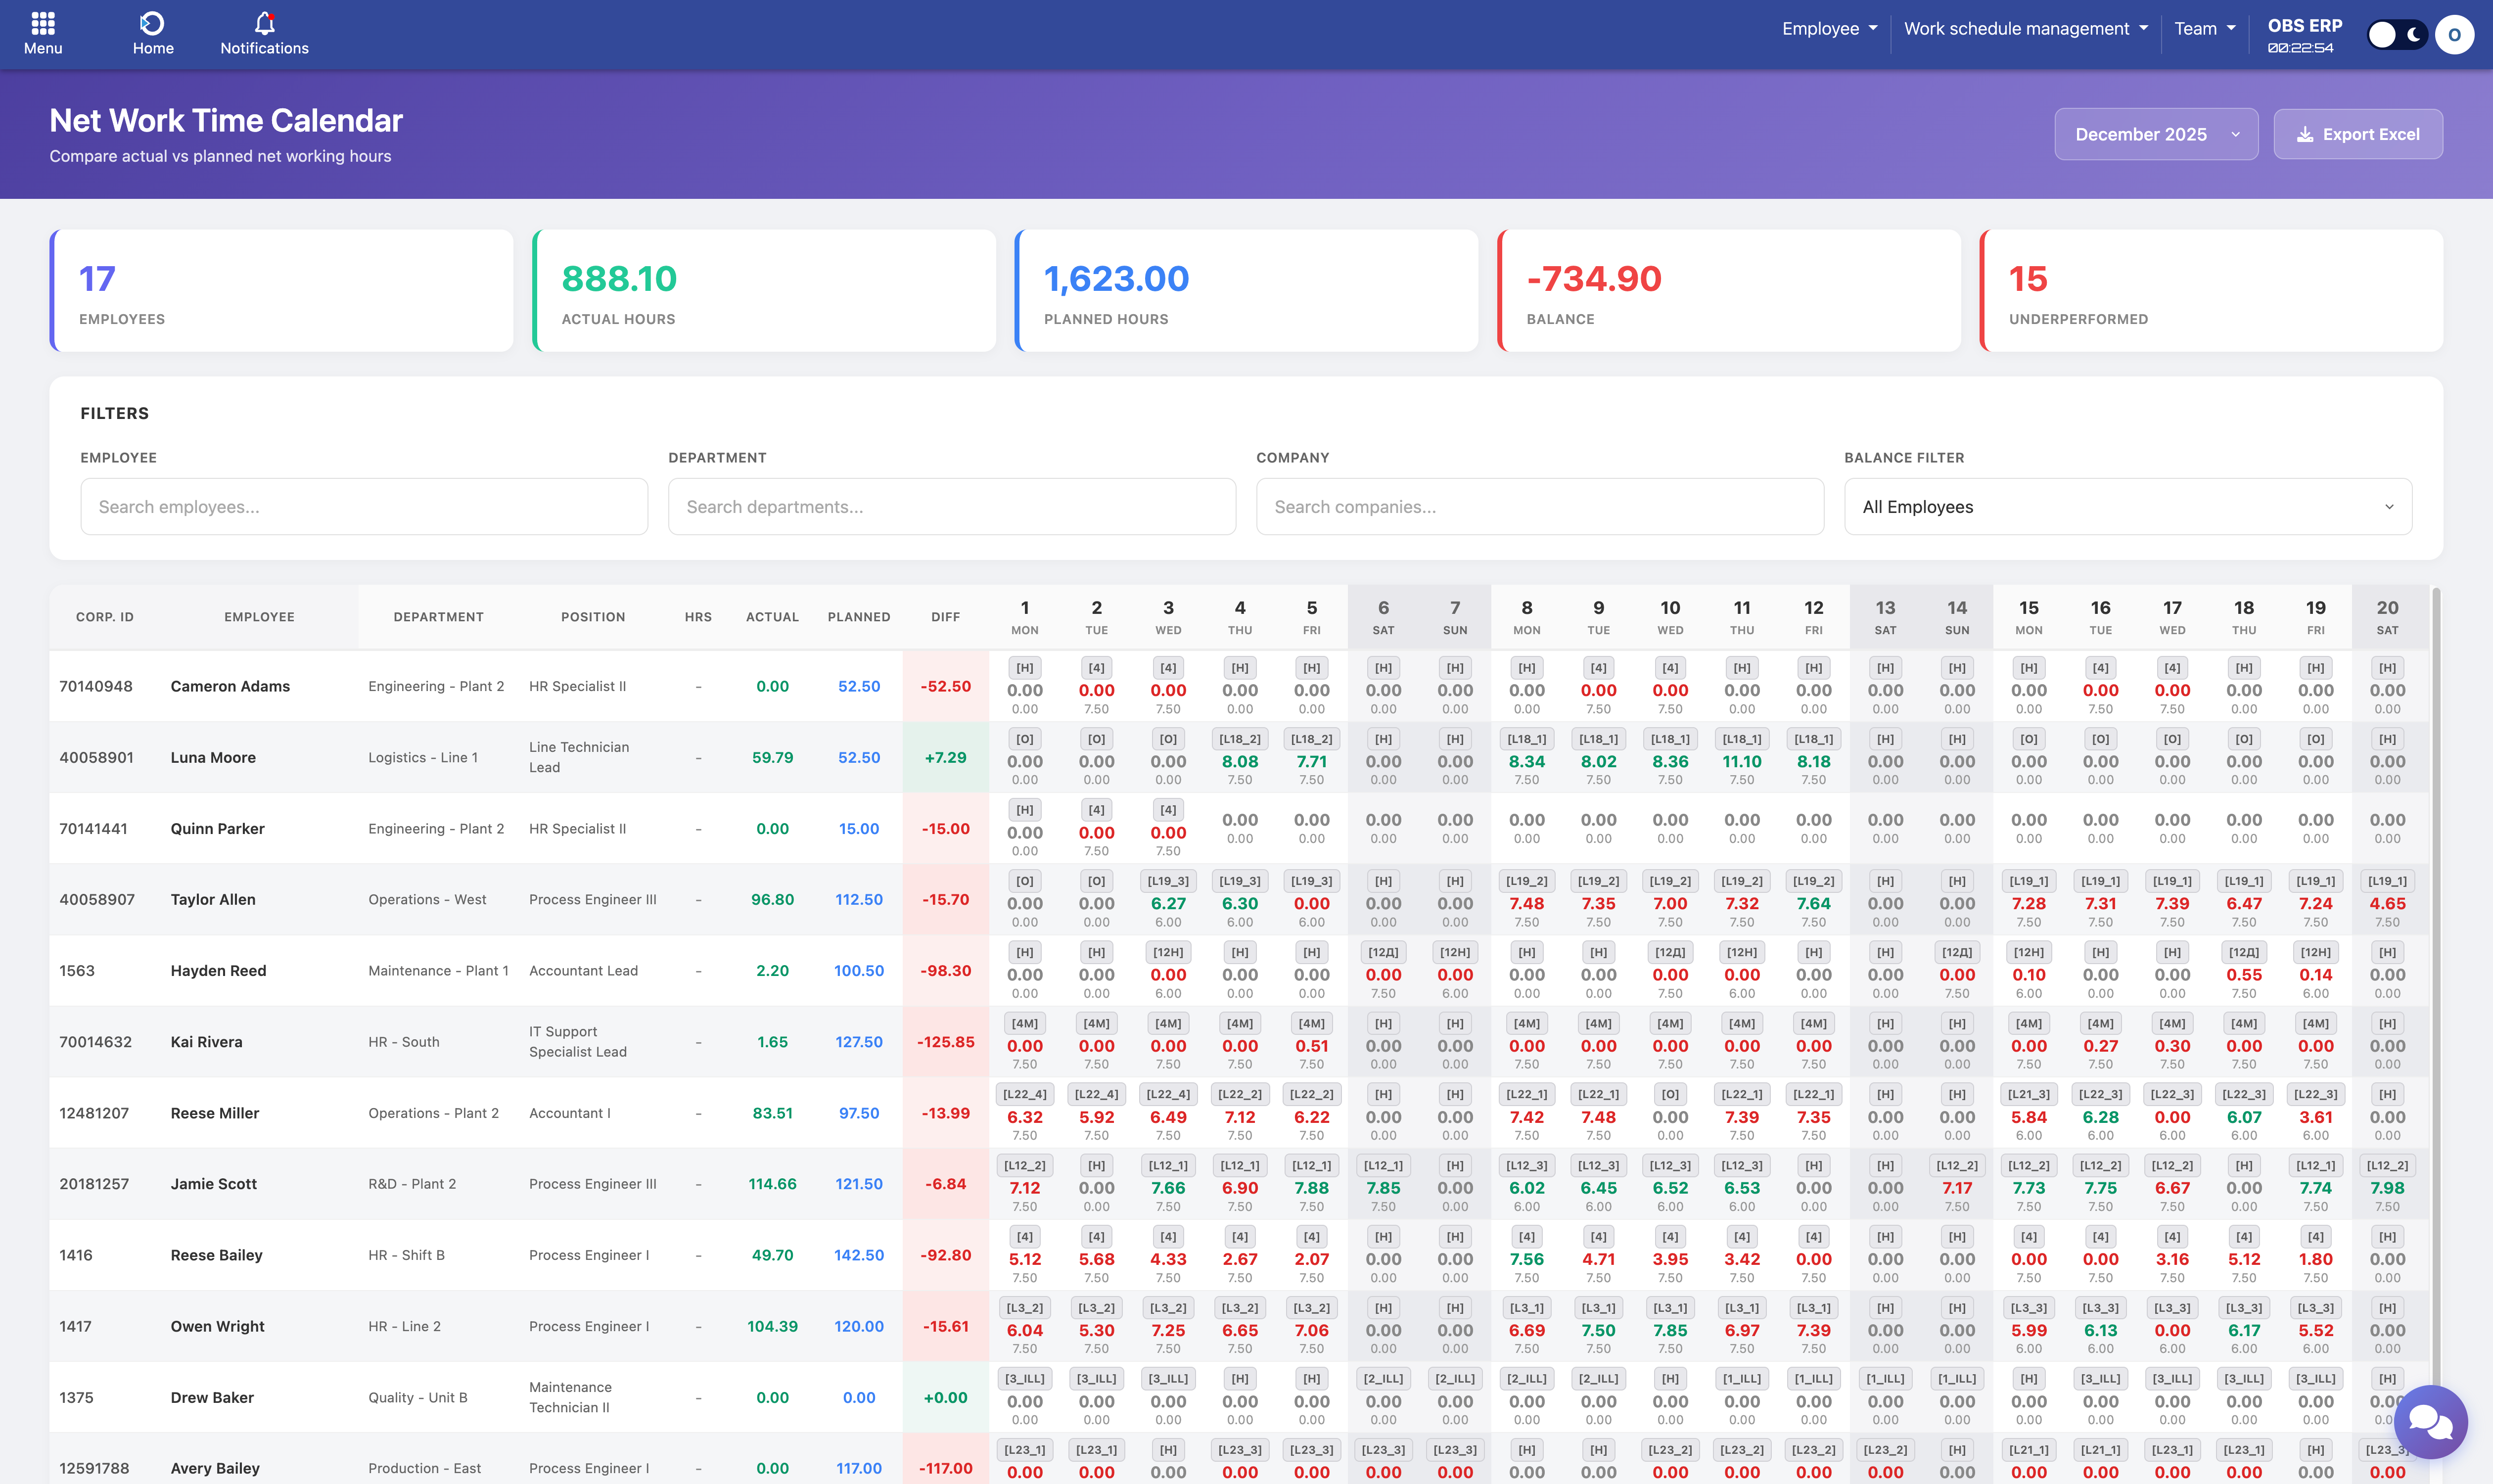
Task: Expand the December 2025 month selector
Action: [2155, 135]
